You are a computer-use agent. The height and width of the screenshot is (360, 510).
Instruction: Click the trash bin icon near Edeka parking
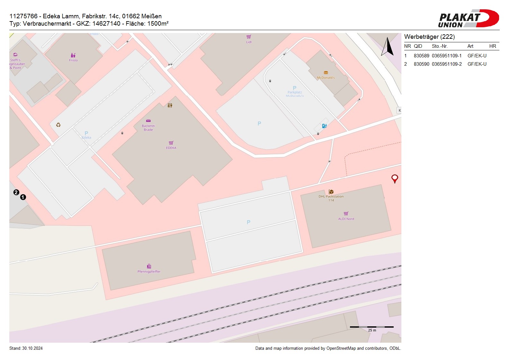tap(122, 133)
